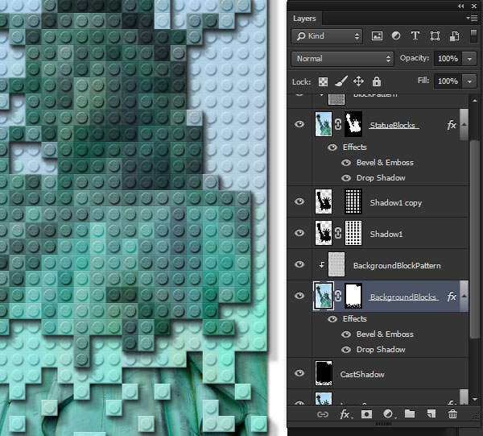
Task: Delete layer trash icon
Action: pyautogui.click(x=452, y=413)
